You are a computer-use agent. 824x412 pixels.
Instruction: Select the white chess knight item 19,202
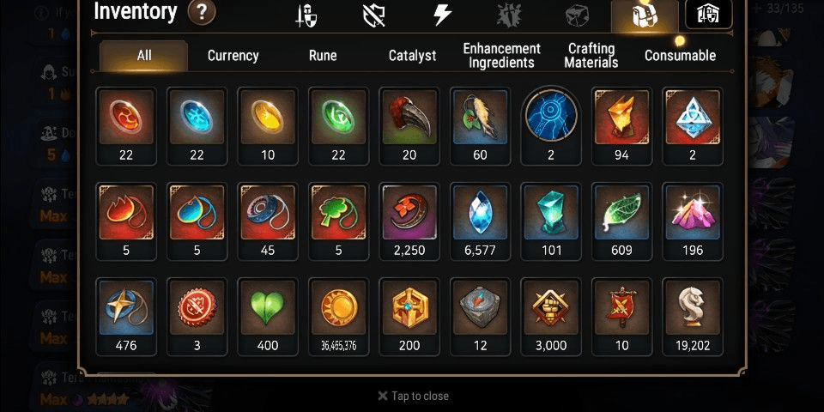[x=693, y=317]
